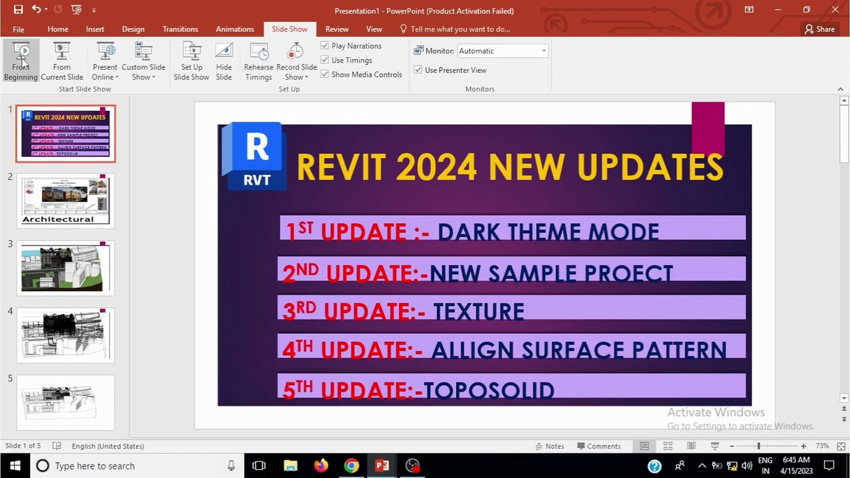The image size is (850, 478).
Task: Open the Windows Start menu
Action: pos(15,465)
